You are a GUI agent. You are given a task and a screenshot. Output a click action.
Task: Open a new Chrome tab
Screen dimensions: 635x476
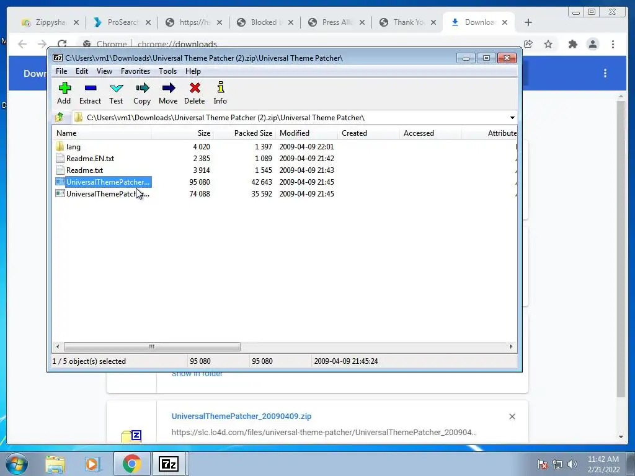(x=528, y=23)
